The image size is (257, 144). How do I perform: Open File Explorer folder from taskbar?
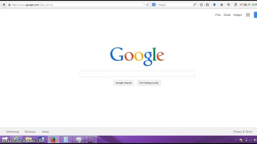point(29,140)
